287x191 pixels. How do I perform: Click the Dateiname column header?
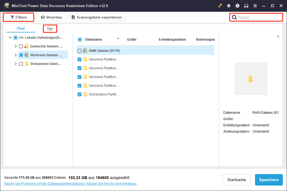[x=93, y=40]
